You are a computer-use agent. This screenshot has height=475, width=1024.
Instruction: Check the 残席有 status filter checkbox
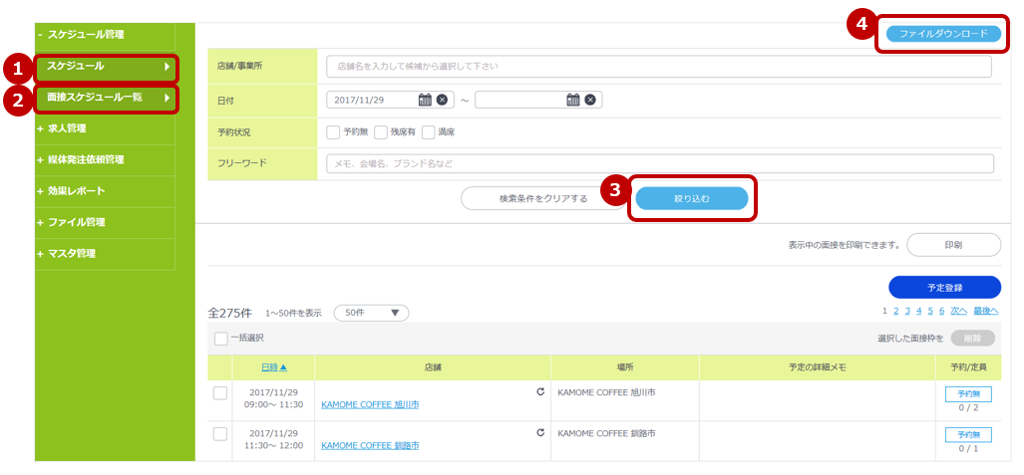click(381, 132)
